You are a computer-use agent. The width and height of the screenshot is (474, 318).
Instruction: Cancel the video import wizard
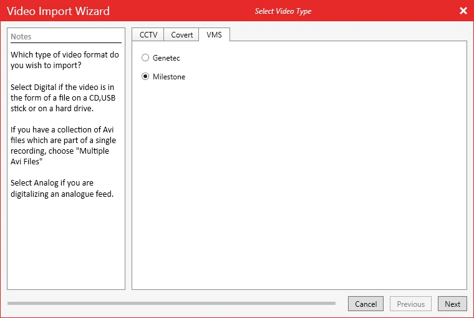[365, 304]
